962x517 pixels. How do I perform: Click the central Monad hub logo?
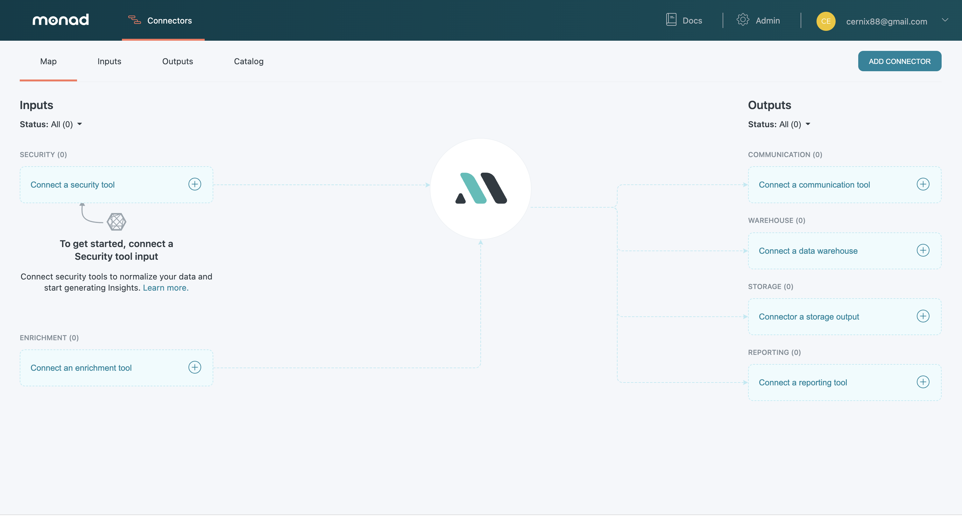click(481, 188)
